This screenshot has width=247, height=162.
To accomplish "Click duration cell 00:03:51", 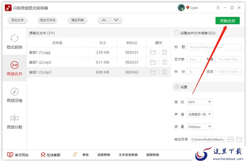I will pyautogui.click(x=132, y=52).
